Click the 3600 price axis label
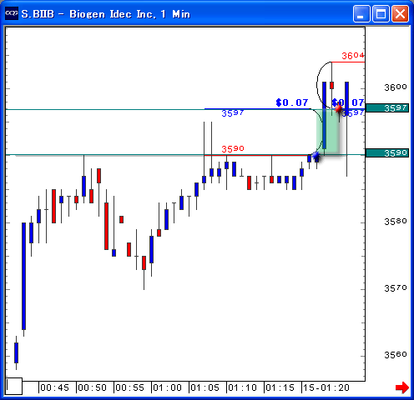Viewport: 414px width, 400px height. (x=396, y=87)
